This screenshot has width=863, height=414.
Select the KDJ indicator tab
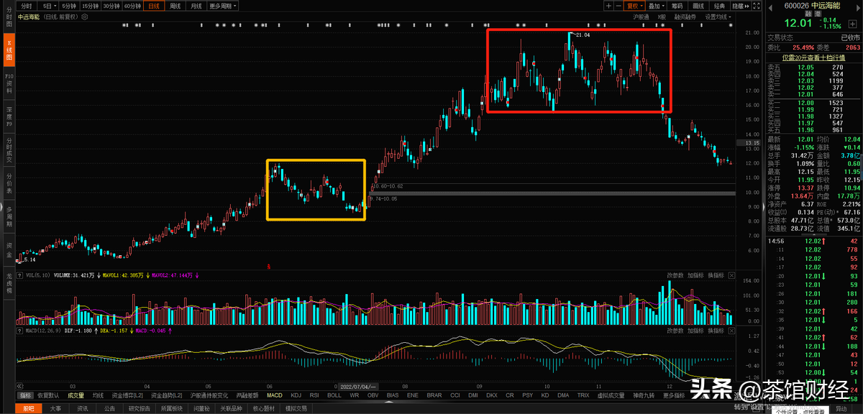point(296,395)
